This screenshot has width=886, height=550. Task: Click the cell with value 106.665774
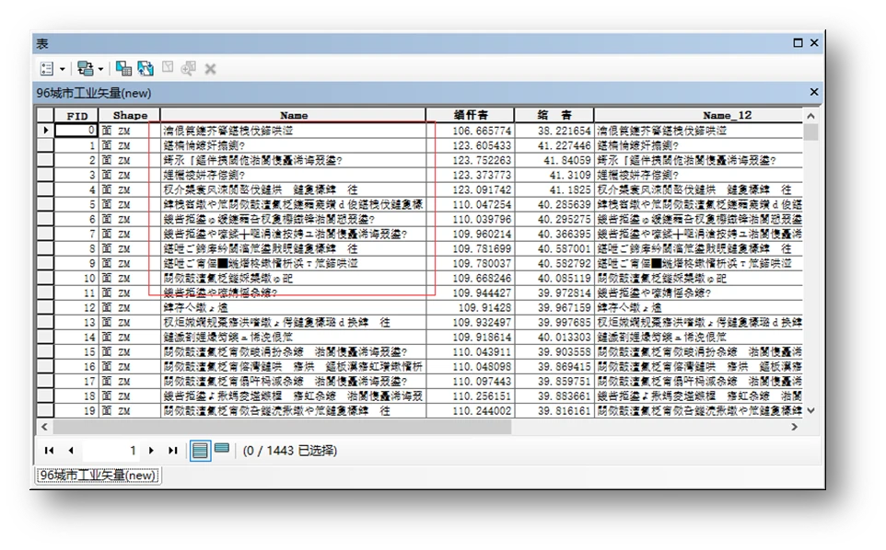coord(470,131)
